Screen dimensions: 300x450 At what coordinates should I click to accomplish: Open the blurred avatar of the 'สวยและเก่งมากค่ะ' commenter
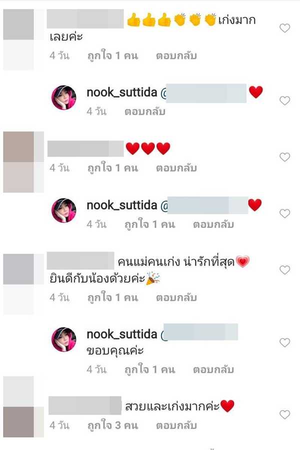point(18,407)
